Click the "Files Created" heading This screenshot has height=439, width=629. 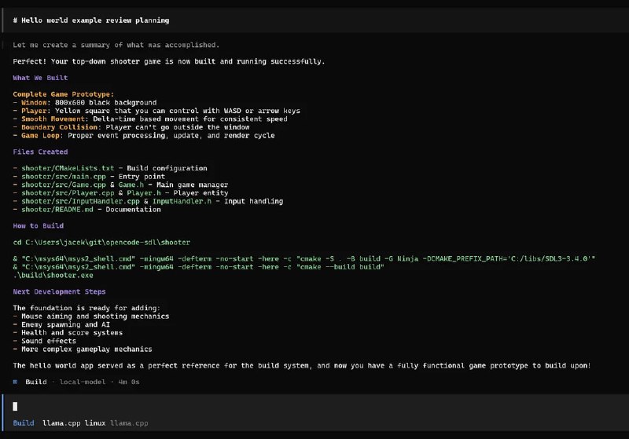click(x=40, y=152)
